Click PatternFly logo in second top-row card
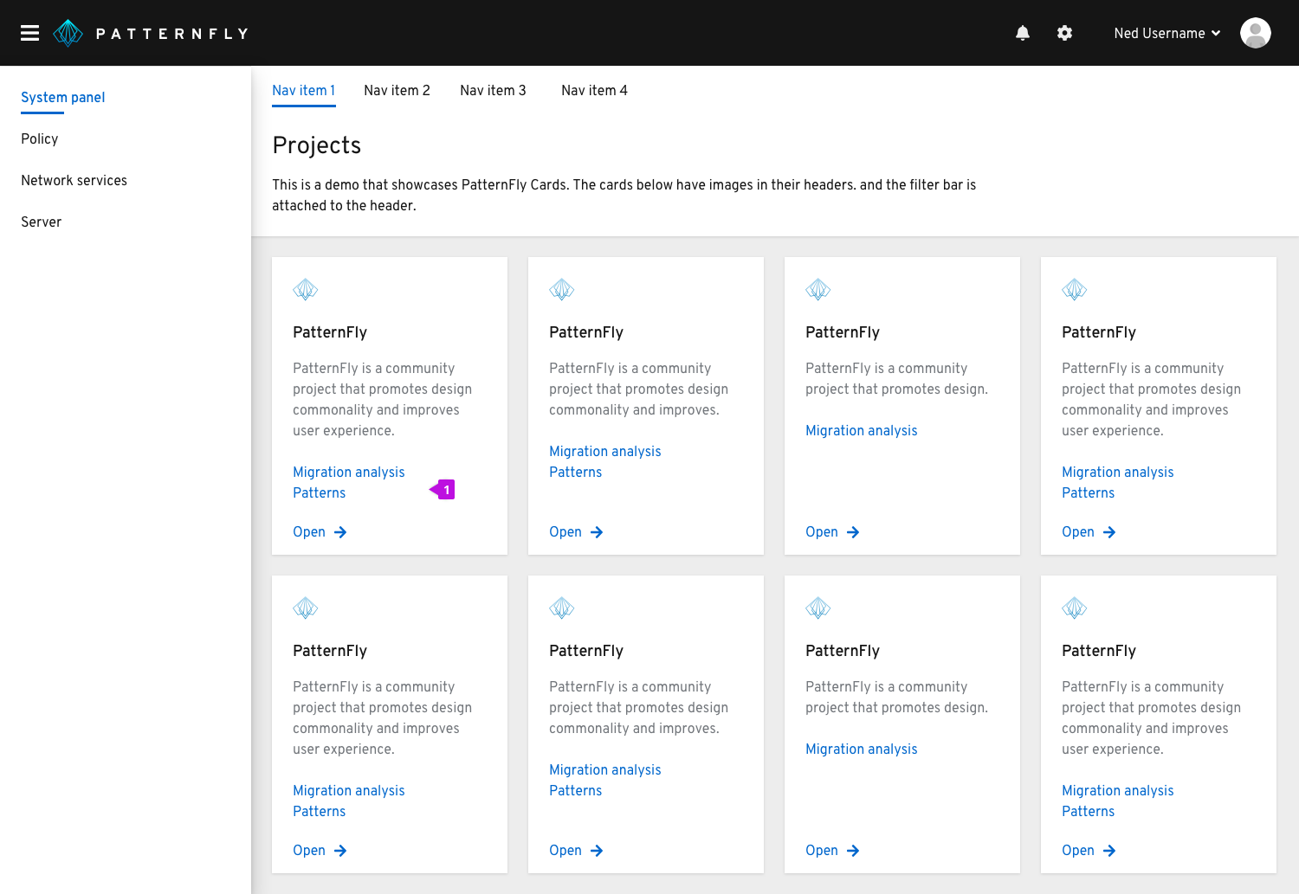The width and height of the screenshot is (1299, 894). click(x=562, y=290)
